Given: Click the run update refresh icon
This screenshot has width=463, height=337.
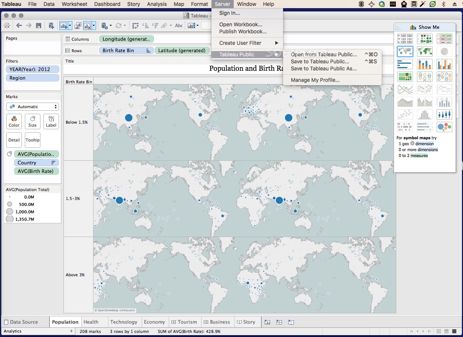Looking at the screenshot, I should pos(118,26).
